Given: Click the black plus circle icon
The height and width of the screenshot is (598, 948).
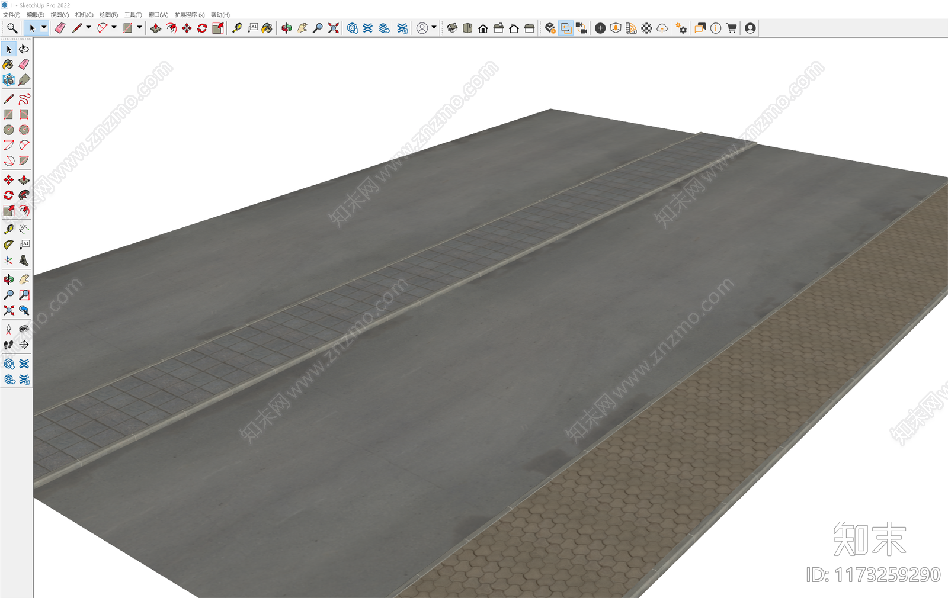Looking at the screenshot, I should pos(600,28).
